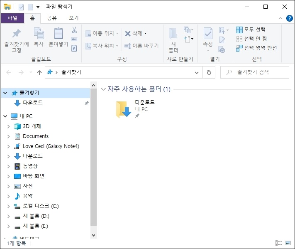295x249 pixels.
Task: Click 선택 안 함 to deselect all
Action: coord(252,39)
